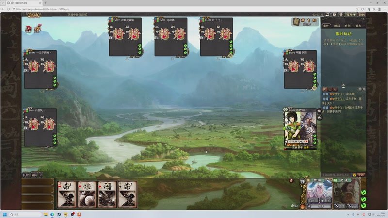Open the gear settings icon

334,15
